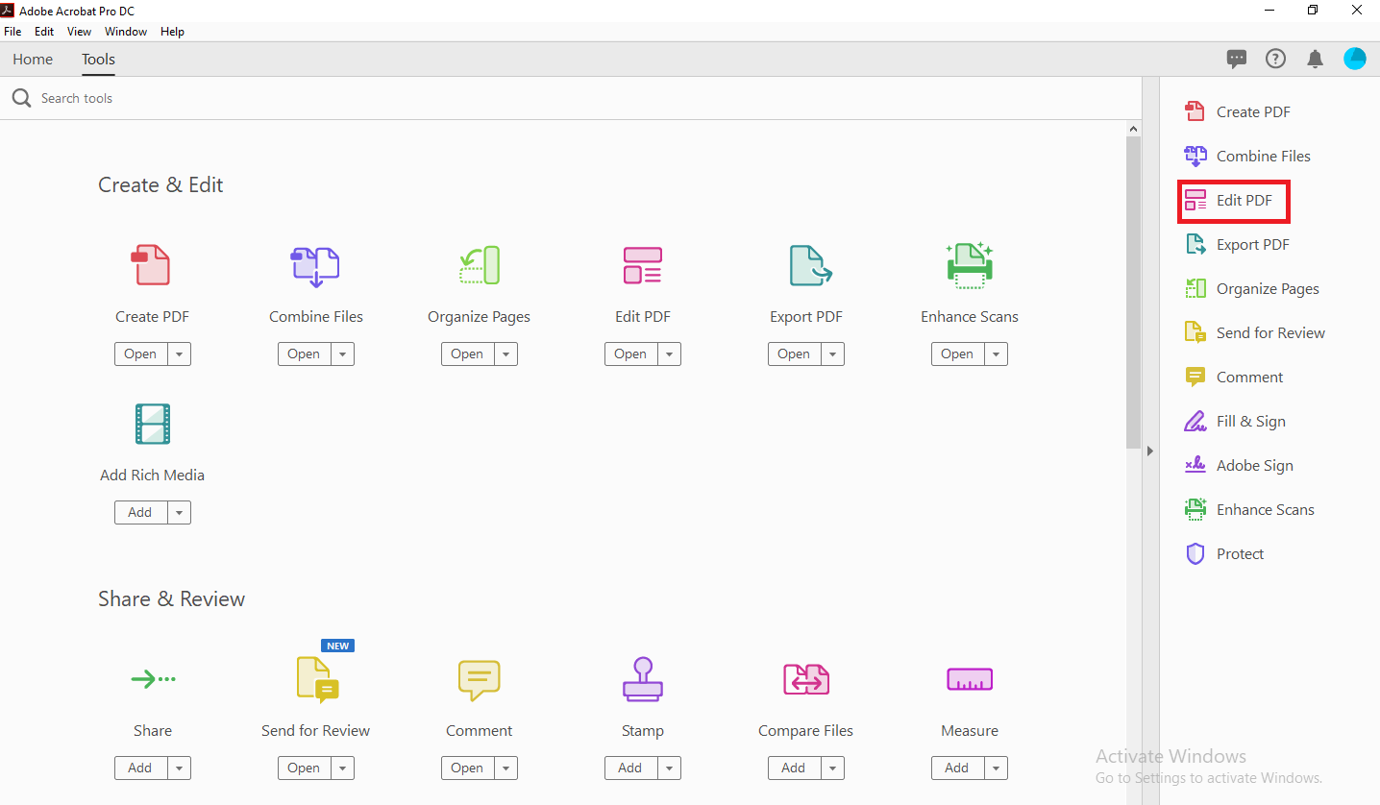Select Create PDF in the right sidebar
1380x805 pixels.
pyautogui.click(x=1237, y=111)
